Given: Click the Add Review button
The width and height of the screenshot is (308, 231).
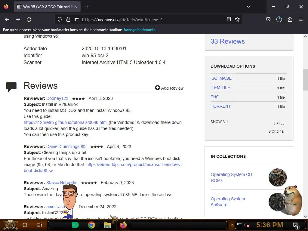Looking at the screenshot, I should (x=169, y=88).
